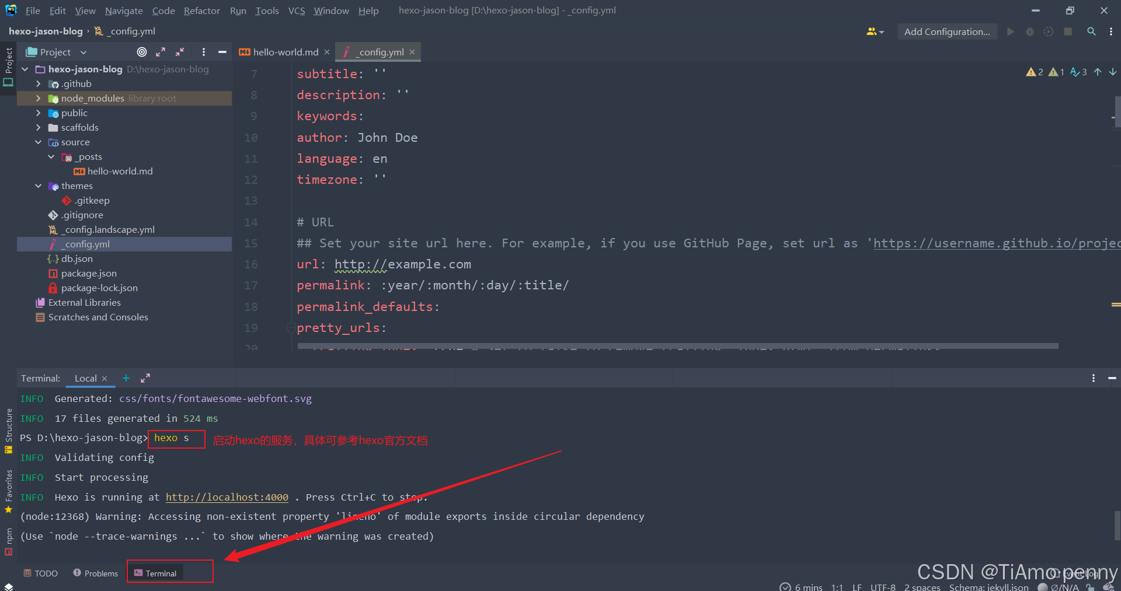This screenshot has width=1121, height=591.
Task: Collapse the themes folder
Action: tap(39, 186)
